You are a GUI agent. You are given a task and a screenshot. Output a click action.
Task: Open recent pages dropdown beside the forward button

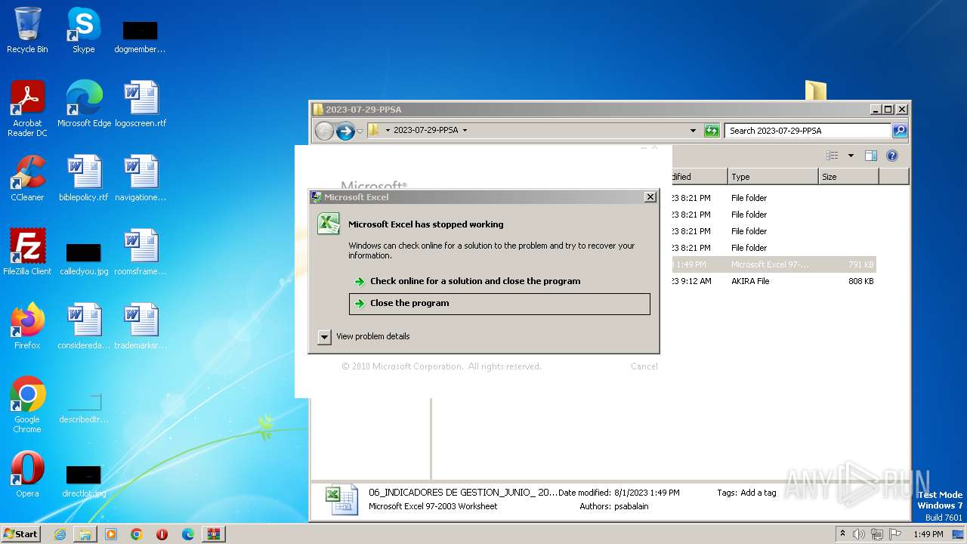pyautogui.click(x=360, y=131)
